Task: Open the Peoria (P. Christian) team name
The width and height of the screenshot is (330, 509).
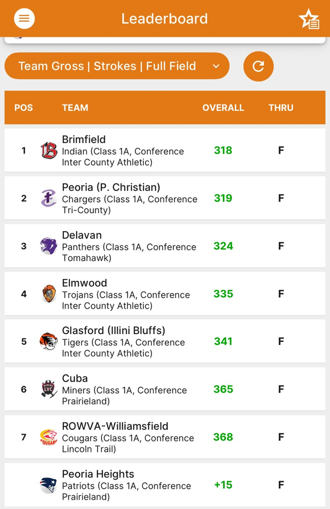Action: (x=111, y=187)
